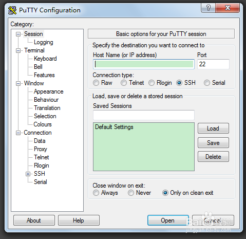This screenshot has width=246, height=239.
Task: Open the Colours category
Action: tap(43, 124)
